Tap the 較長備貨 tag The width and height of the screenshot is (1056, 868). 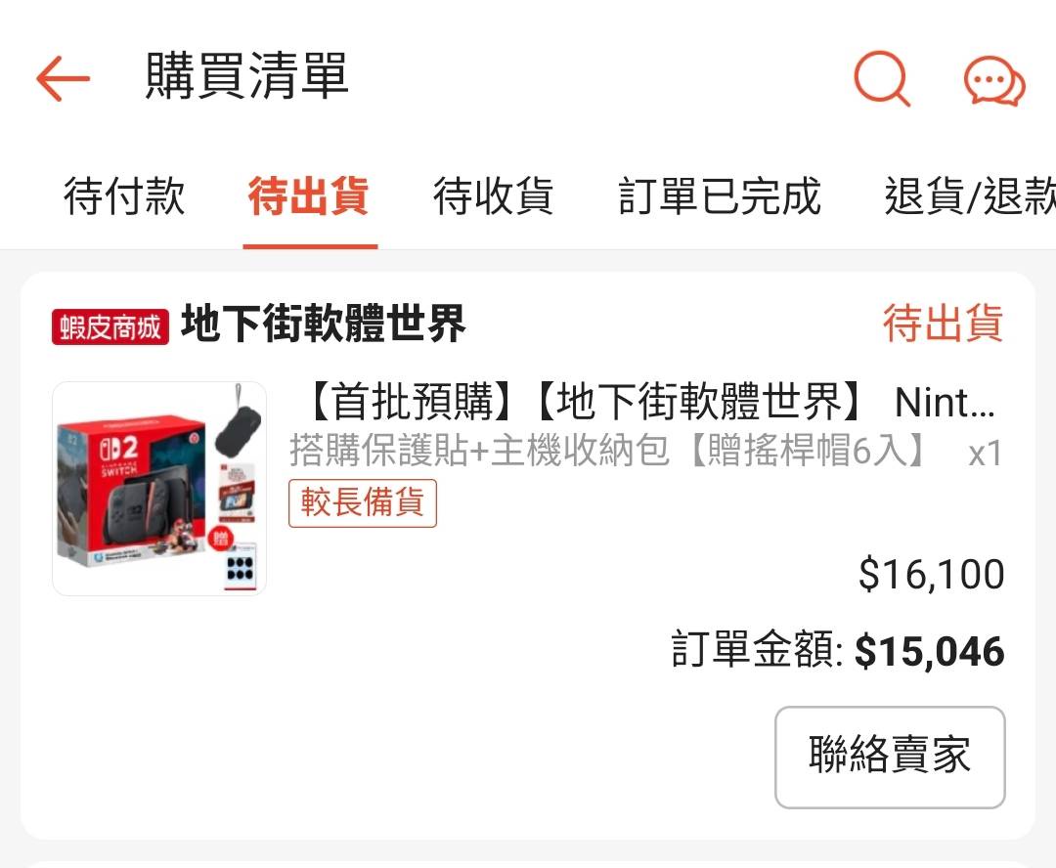(x=363, y=502)
